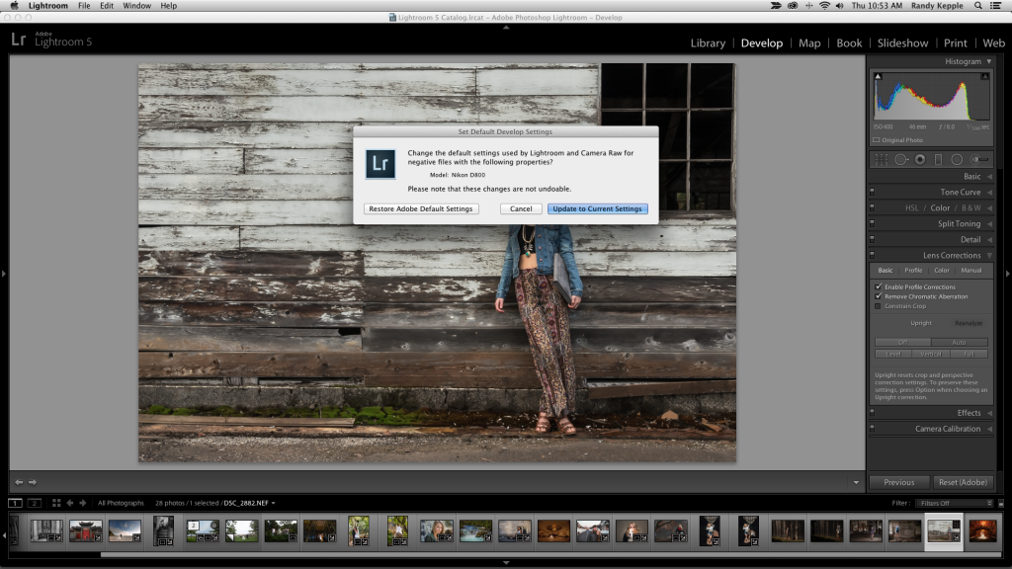Image resolution: width=1012 pixels, height=569 pixels.
Task: Collapse the Lens Corrections panel
Action: click(989, 255)
